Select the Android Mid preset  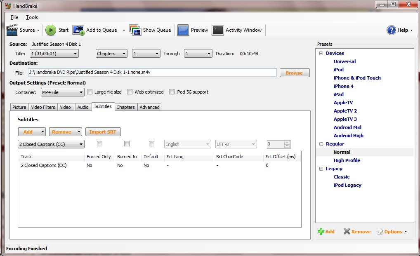(x=347, y=127)
